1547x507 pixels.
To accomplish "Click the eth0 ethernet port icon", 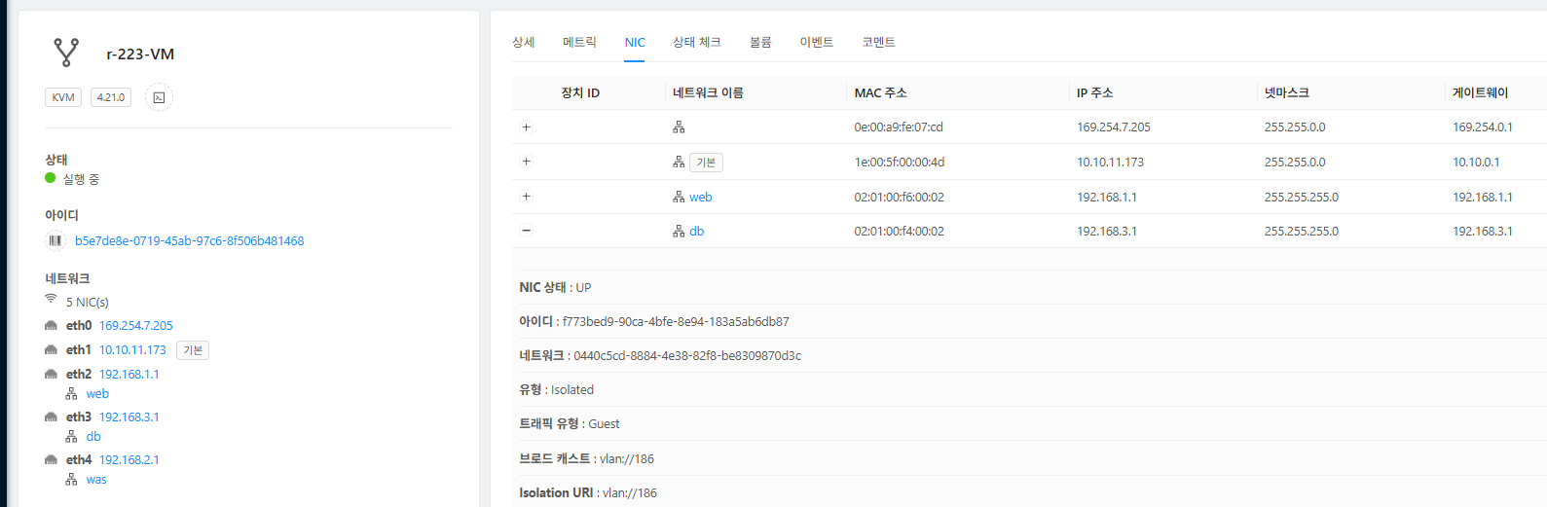I will pos(51,326).
